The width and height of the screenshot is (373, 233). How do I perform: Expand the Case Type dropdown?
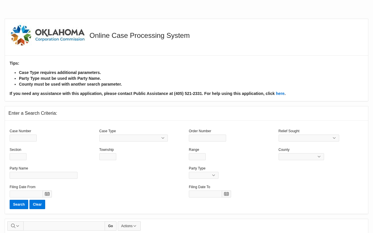pos(133,138)
